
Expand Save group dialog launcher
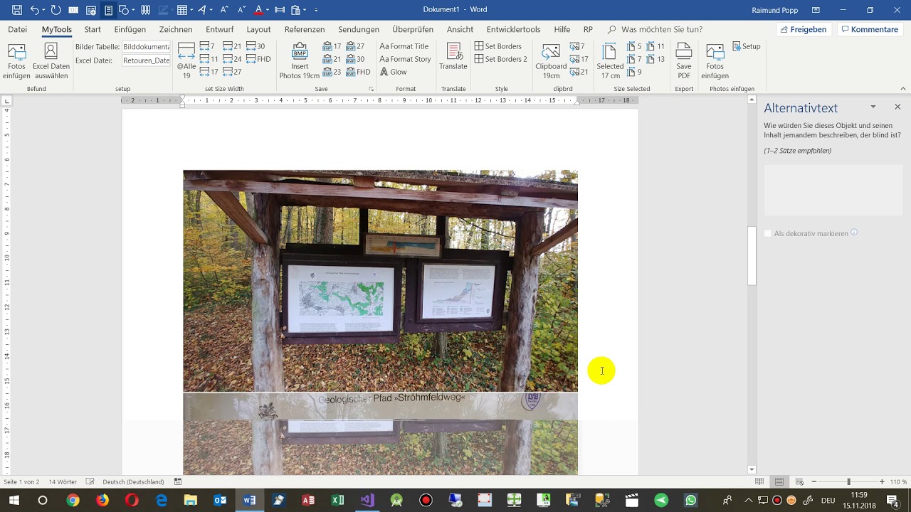coord(372,89)
